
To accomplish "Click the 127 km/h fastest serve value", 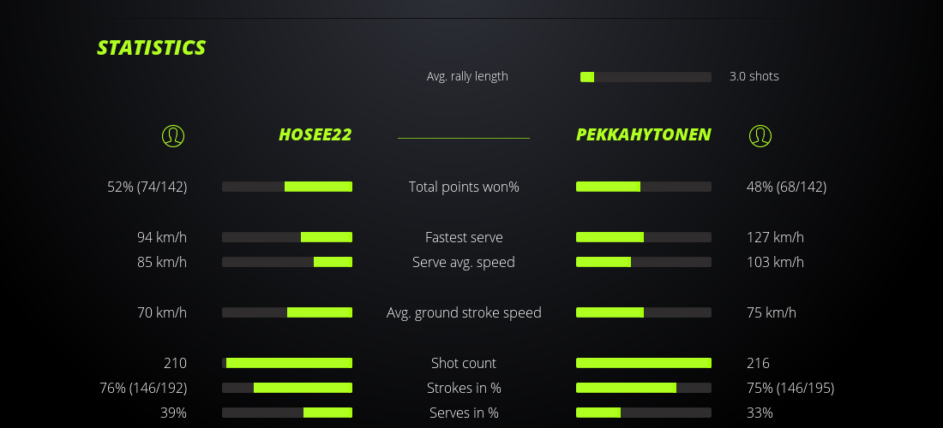I will coord(775,237).
